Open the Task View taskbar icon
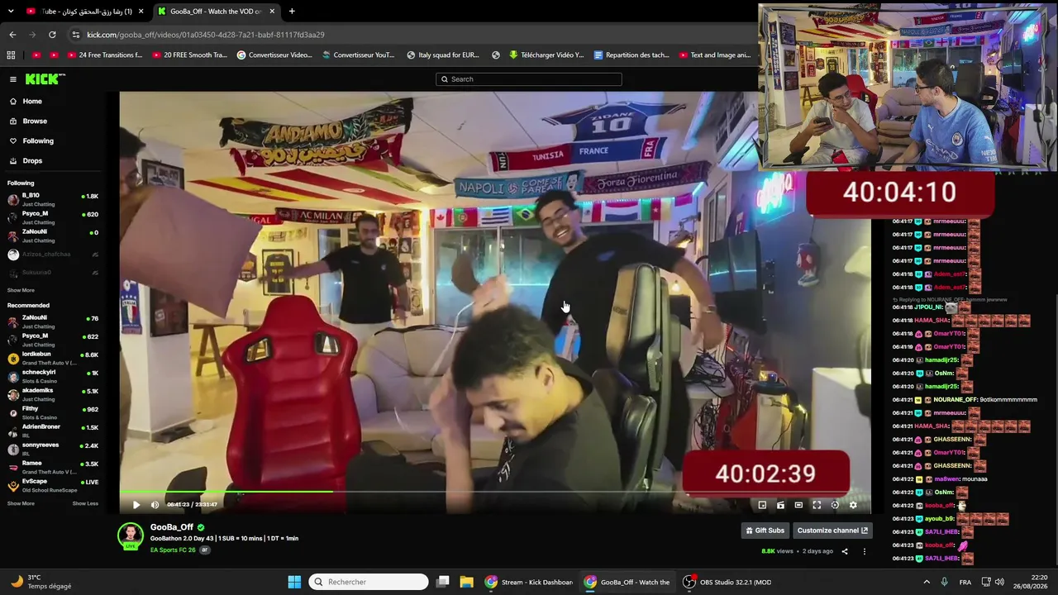 pos(443,582)
